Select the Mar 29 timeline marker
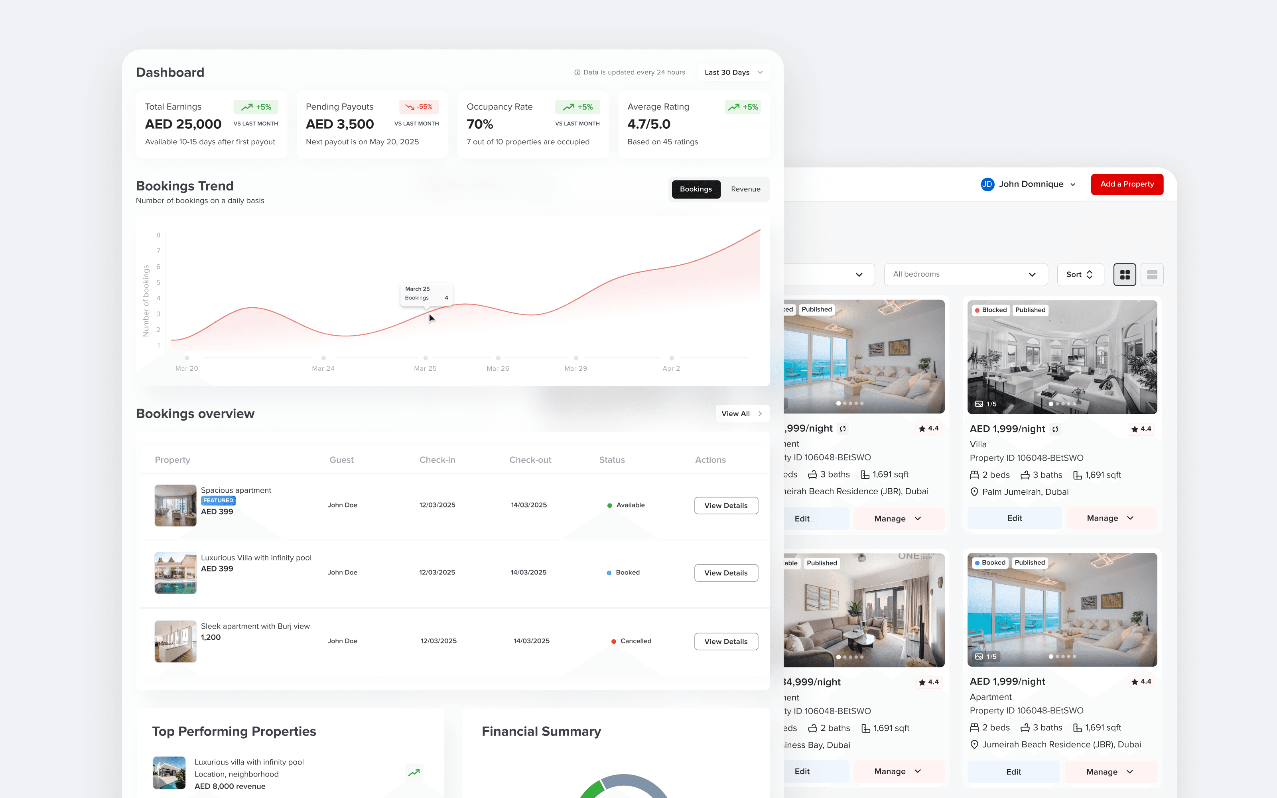Viewport: 1277px width, 798px height. pos(576,358)
